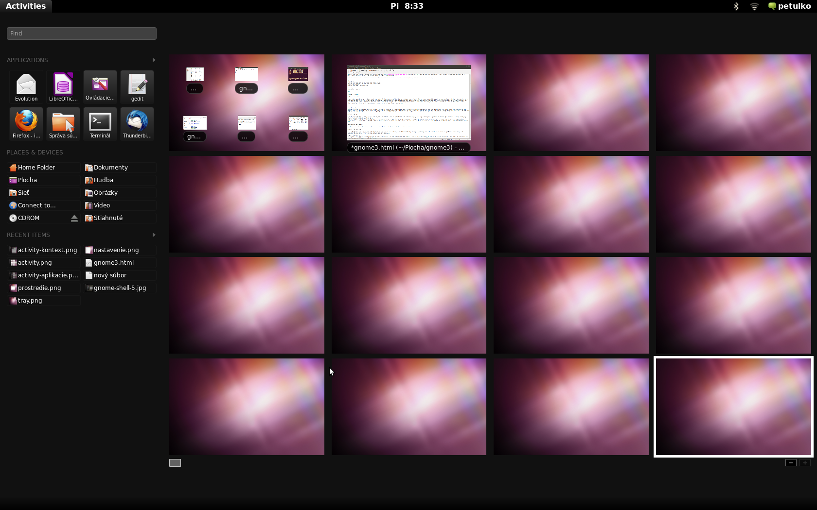Open the clock calendar menu

[407, 6]
